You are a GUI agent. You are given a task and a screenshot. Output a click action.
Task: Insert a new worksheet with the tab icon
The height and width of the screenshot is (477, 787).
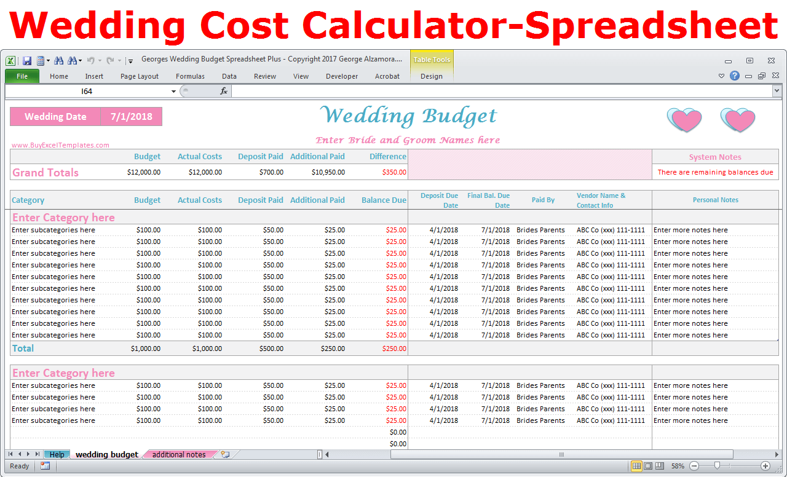pos(225,454)
